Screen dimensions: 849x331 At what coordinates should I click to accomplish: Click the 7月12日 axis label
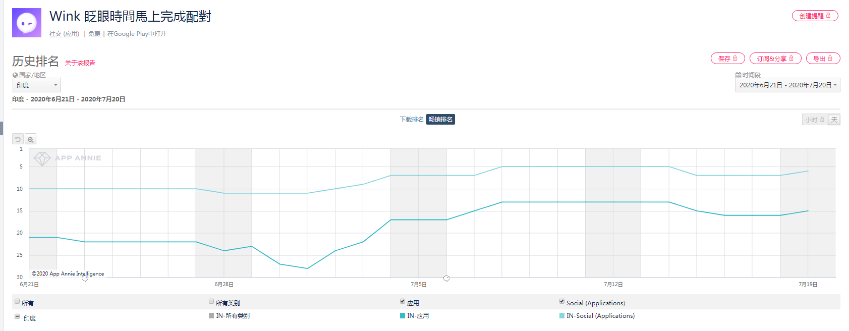click(613, 285)
